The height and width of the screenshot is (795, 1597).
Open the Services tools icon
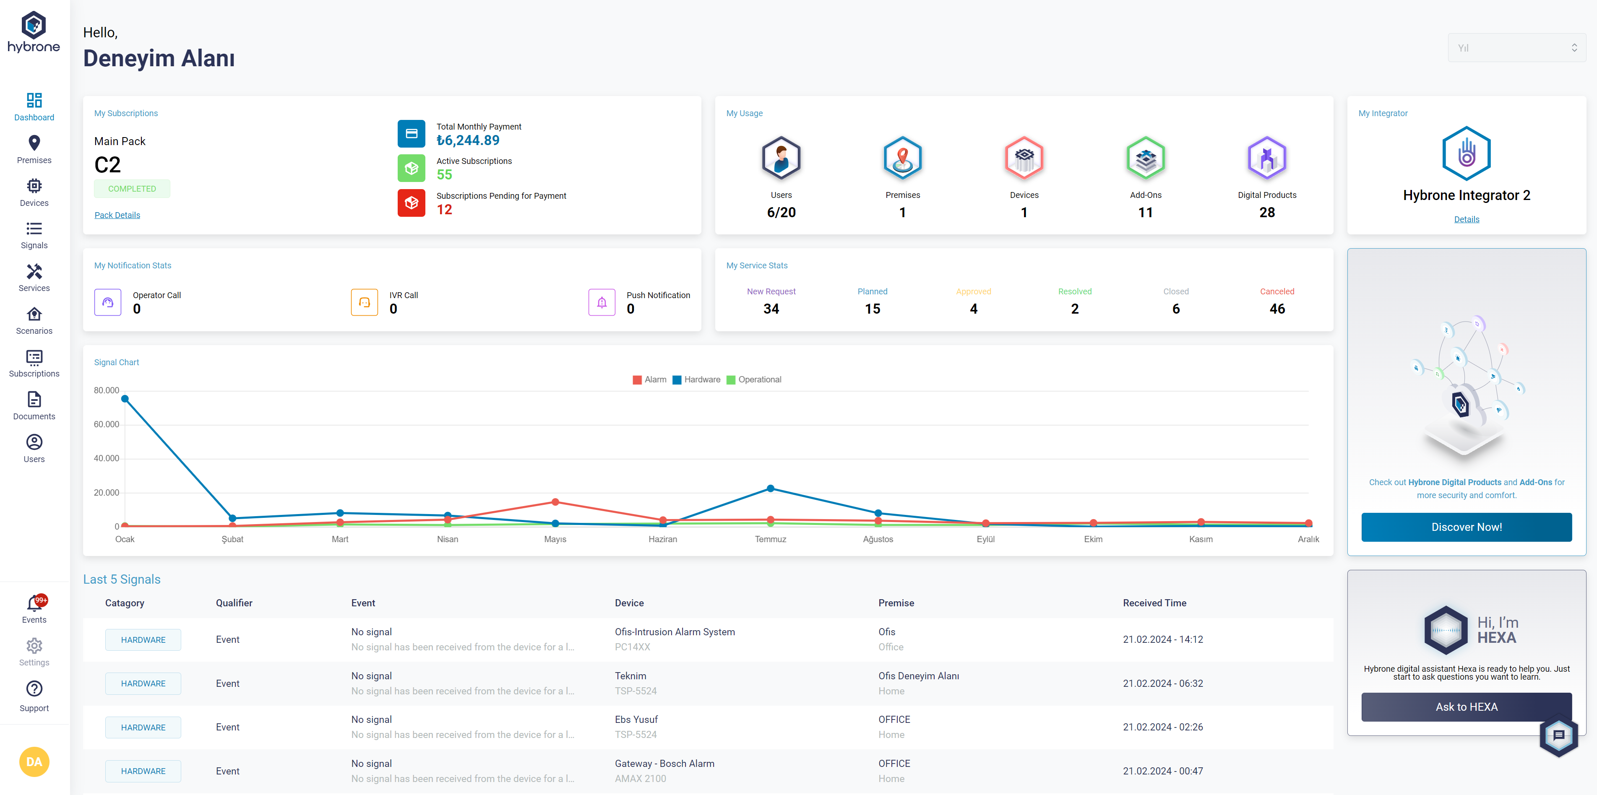pyautogui.click(x=34, y=271)
